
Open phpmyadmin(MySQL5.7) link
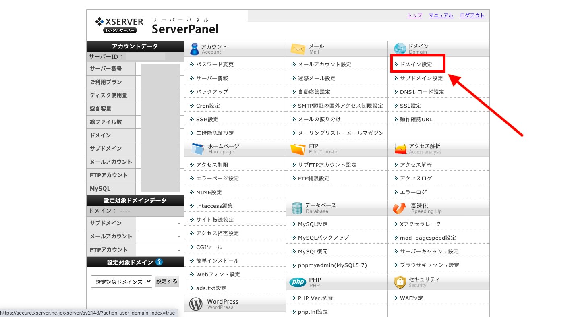point(332,265)
